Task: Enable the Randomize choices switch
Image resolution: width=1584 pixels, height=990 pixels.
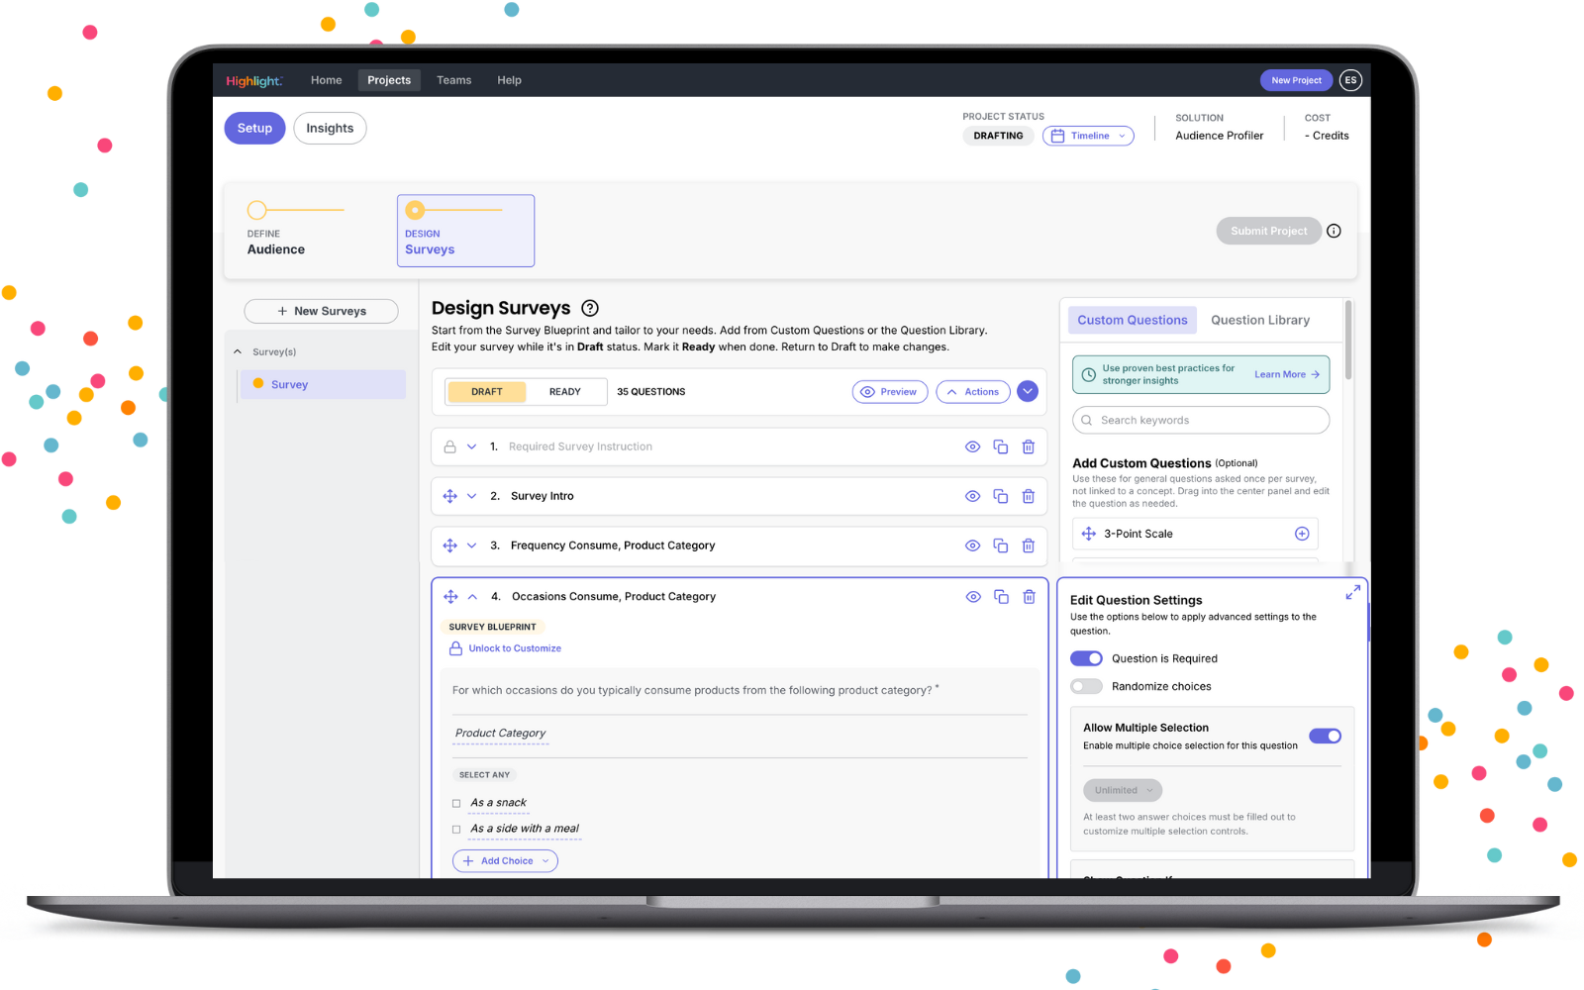Action: coord(1086,686)
